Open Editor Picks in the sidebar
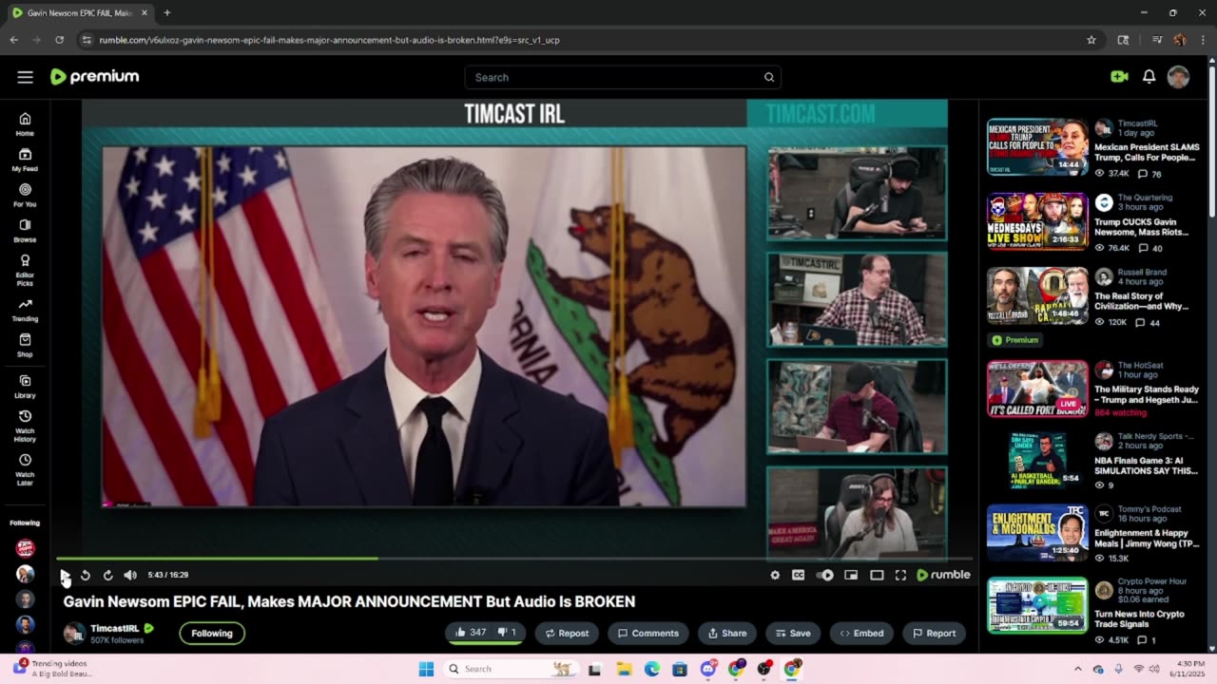This screenshot has width=1217, height=684. pyautogui.click(x=25, y=271)
